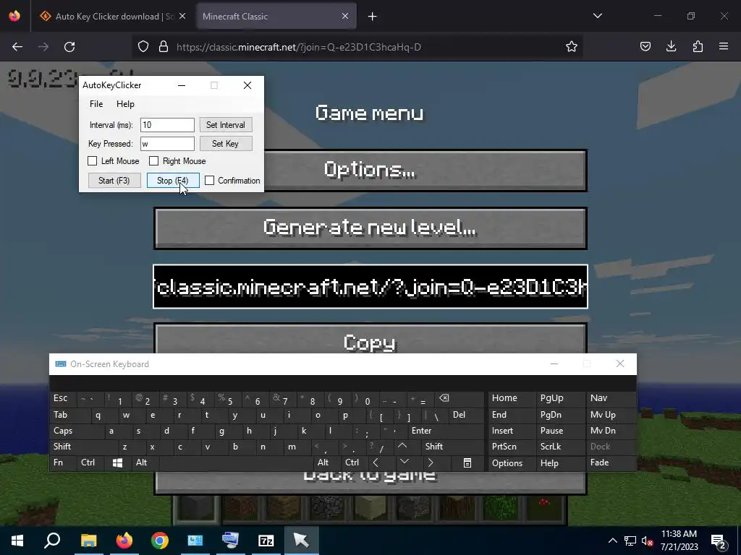Tap the PrtScn key on On-Screen Keyboard
This screenshot has height=555, width=741.
tap(511, 447)
